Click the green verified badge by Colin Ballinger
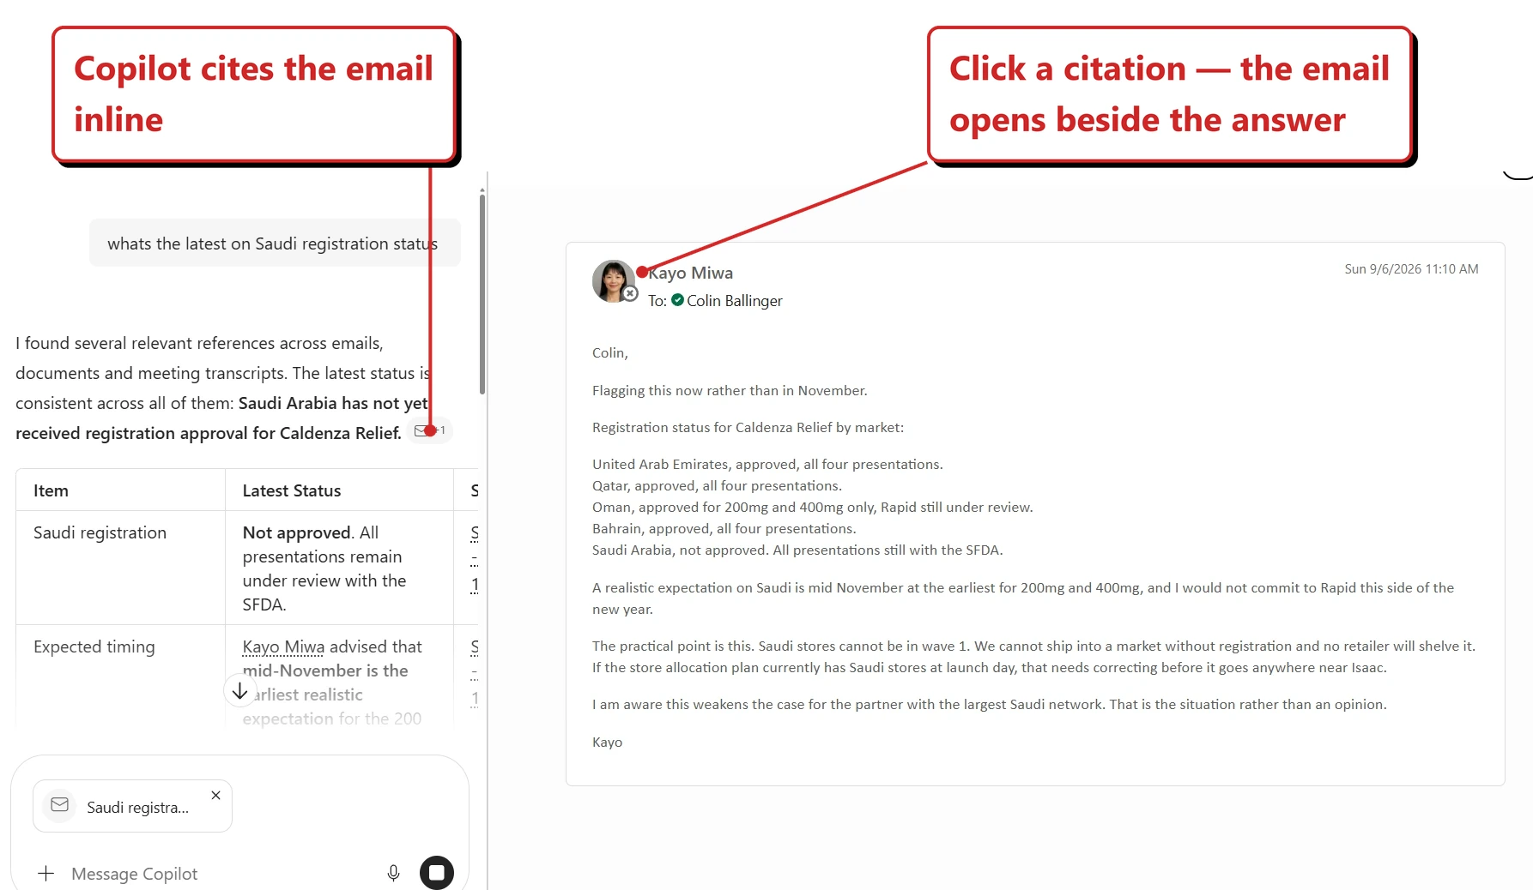The width and height of the screenshot is (1533, 890). 677,300
